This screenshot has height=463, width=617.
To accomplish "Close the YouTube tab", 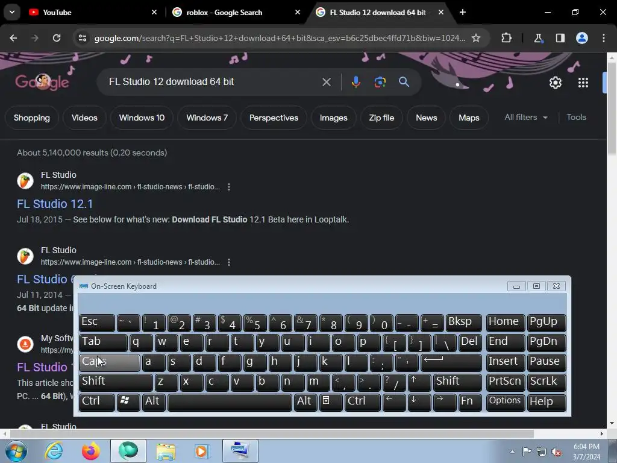I will tap(154, 12).
